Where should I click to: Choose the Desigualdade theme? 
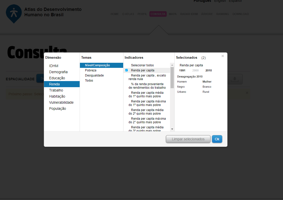(94, 75)
